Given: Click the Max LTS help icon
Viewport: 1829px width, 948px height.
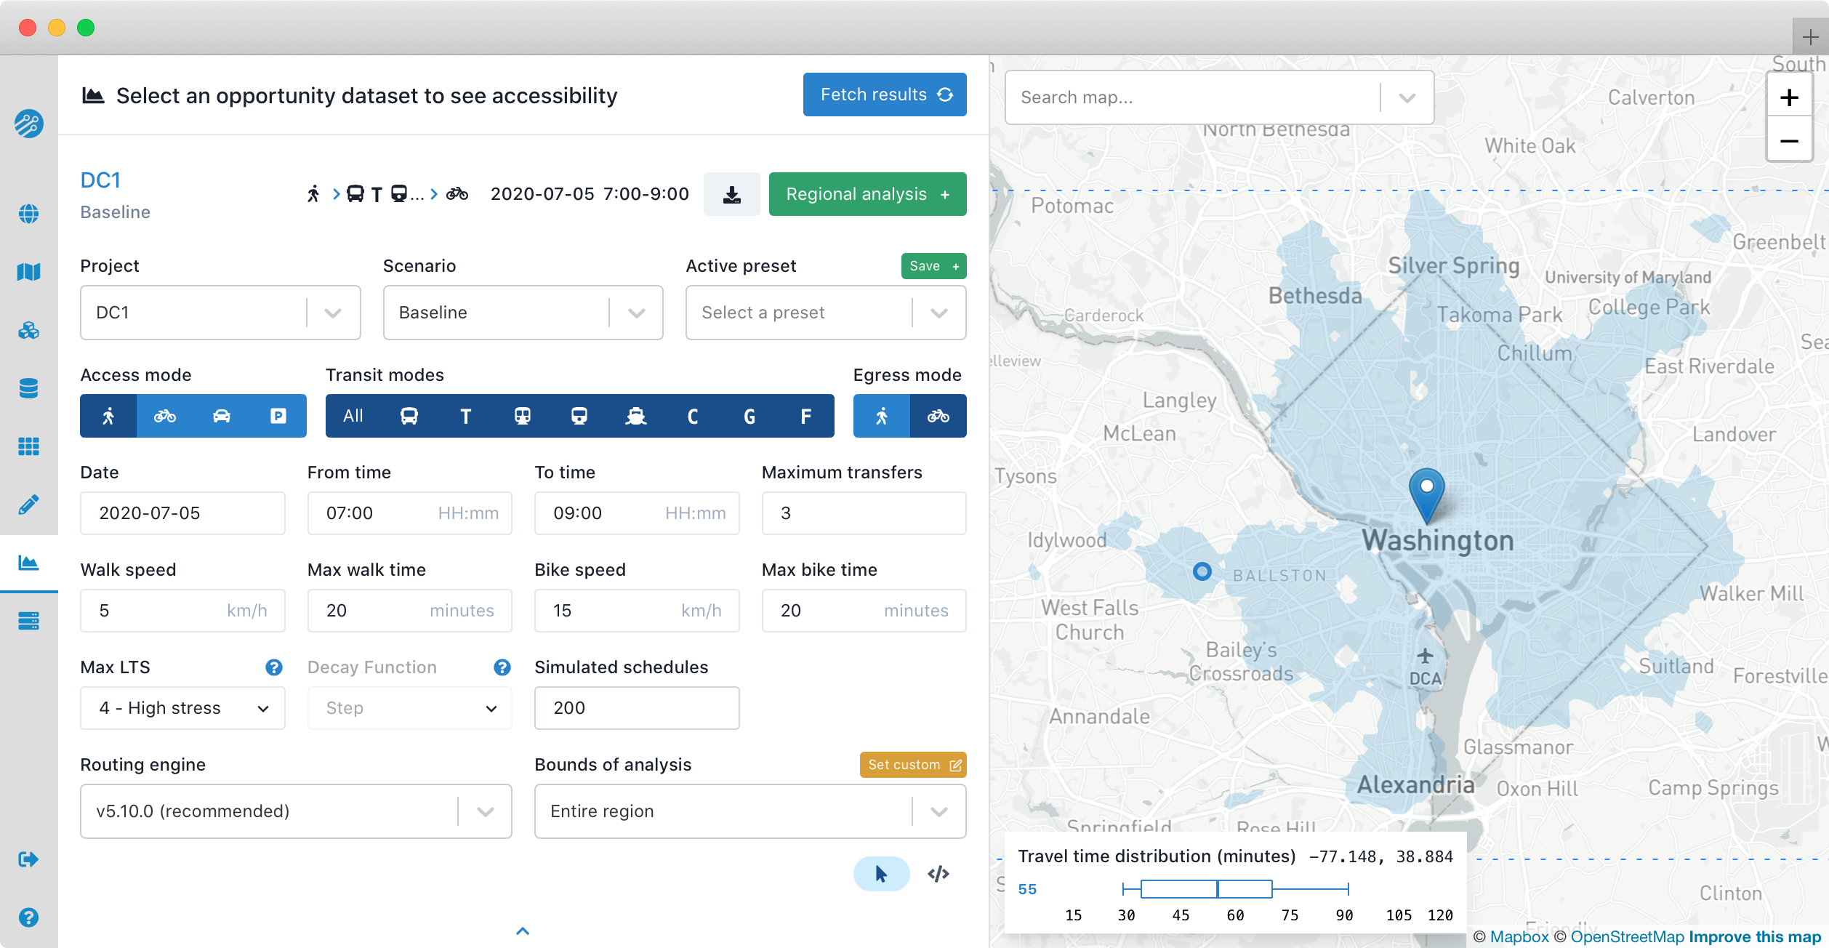Looking at the screenshot, I should (273, 667).
